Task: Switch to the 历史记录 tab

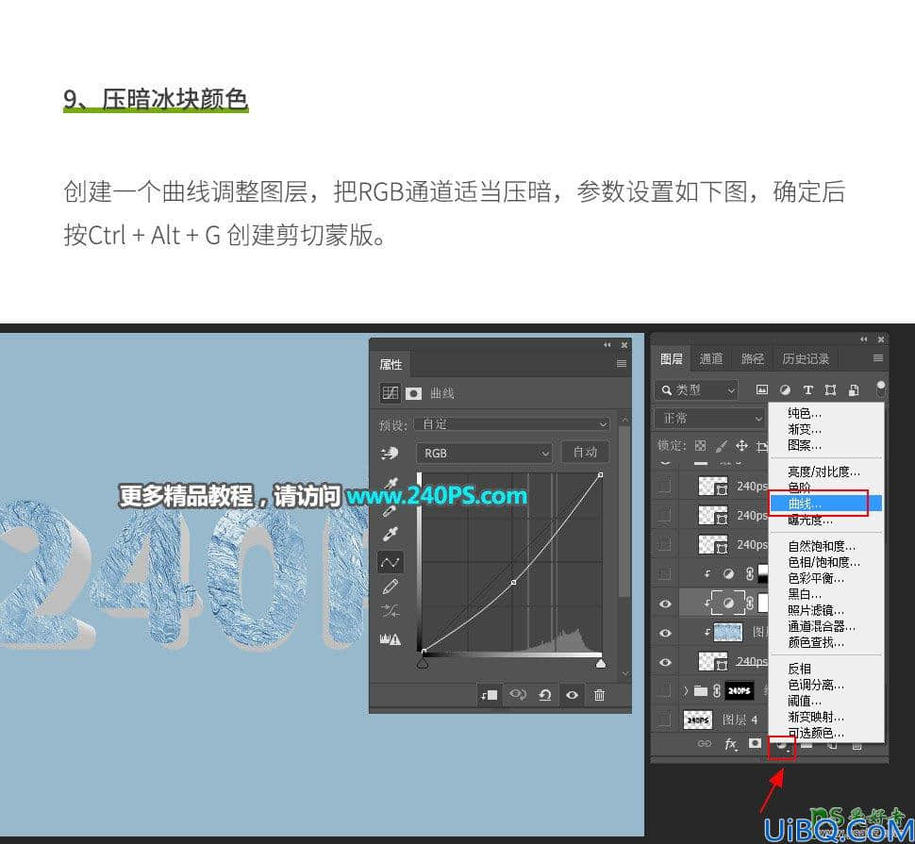Action: [806, 358]
